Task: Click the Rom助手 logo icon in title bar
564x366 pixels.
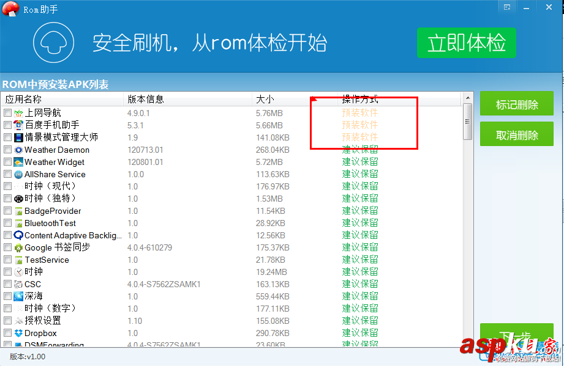Action: point(10,9)
